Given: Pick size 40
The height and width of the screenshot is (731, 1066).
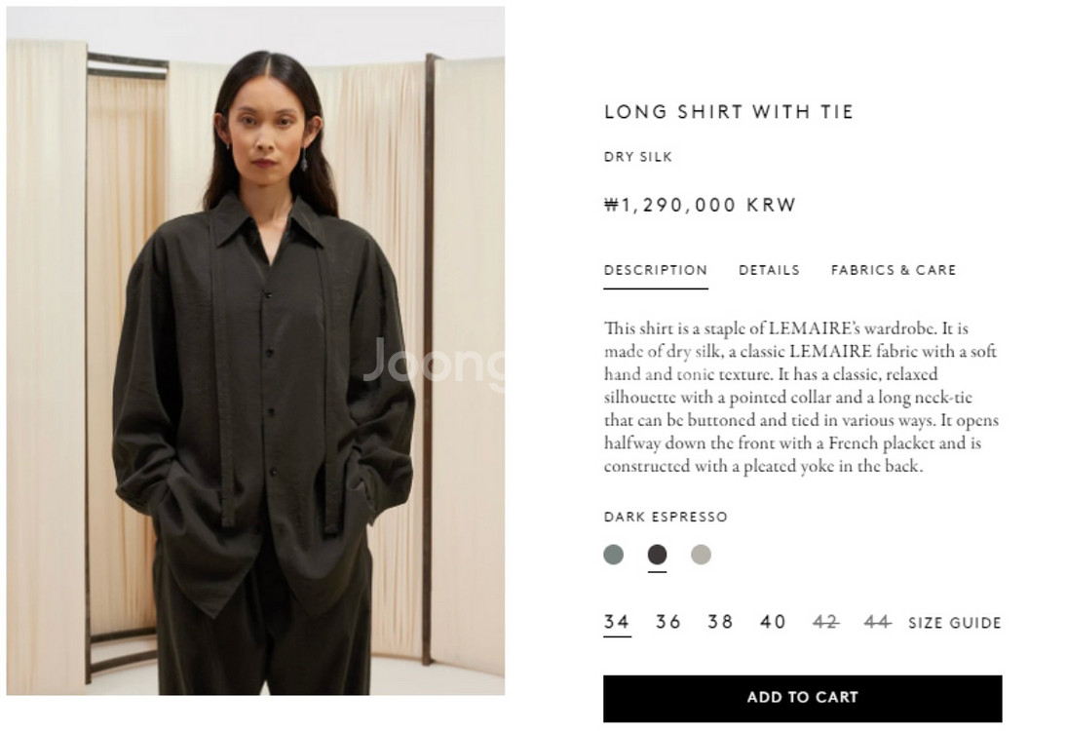Looking at the screenshot, I should point(773,622).
